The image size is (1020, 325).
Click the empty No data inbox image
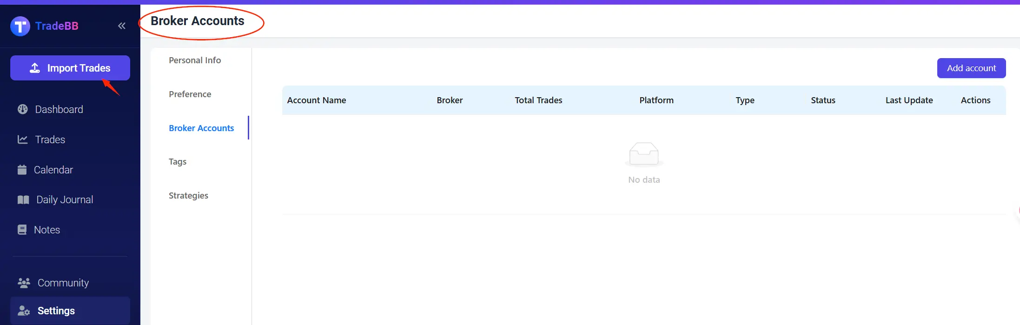[x=644, y=154]
